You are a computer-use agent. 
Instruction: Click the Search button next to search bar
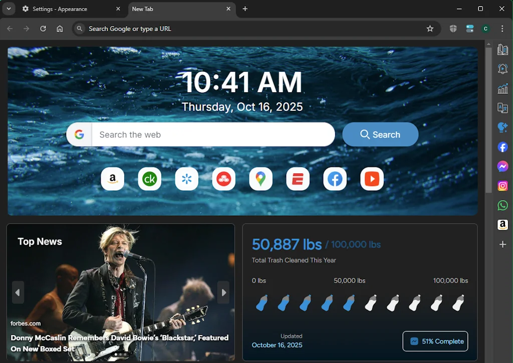(380, 134)
